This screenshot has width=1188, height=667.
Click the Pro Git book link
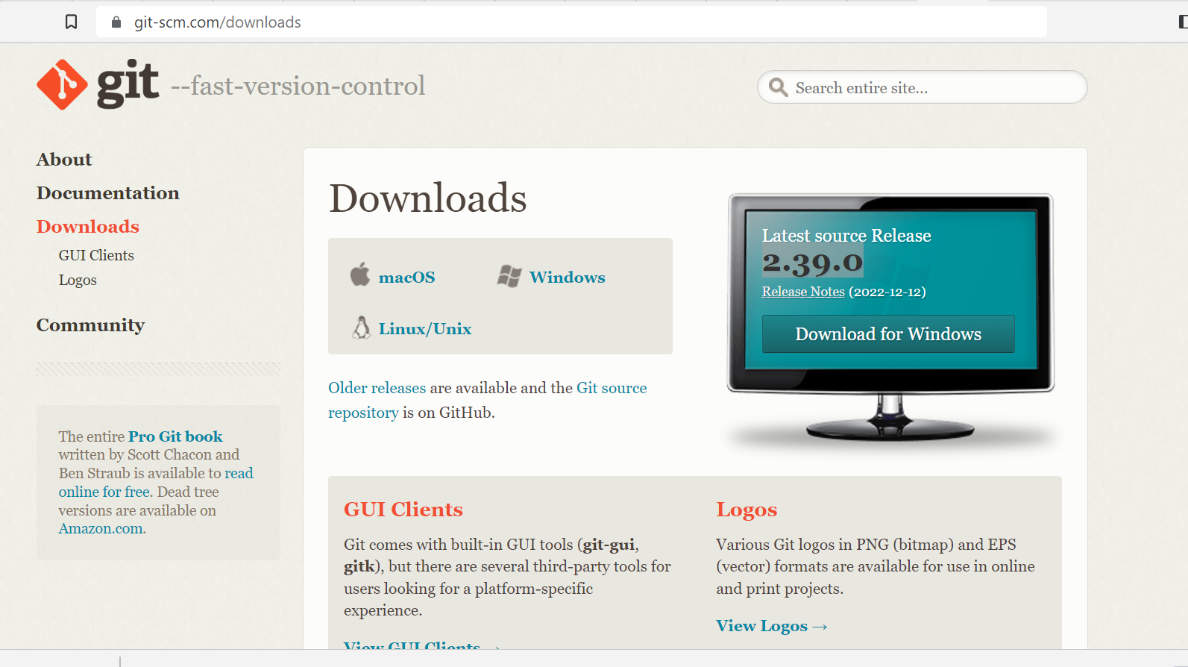click(175, 436)
